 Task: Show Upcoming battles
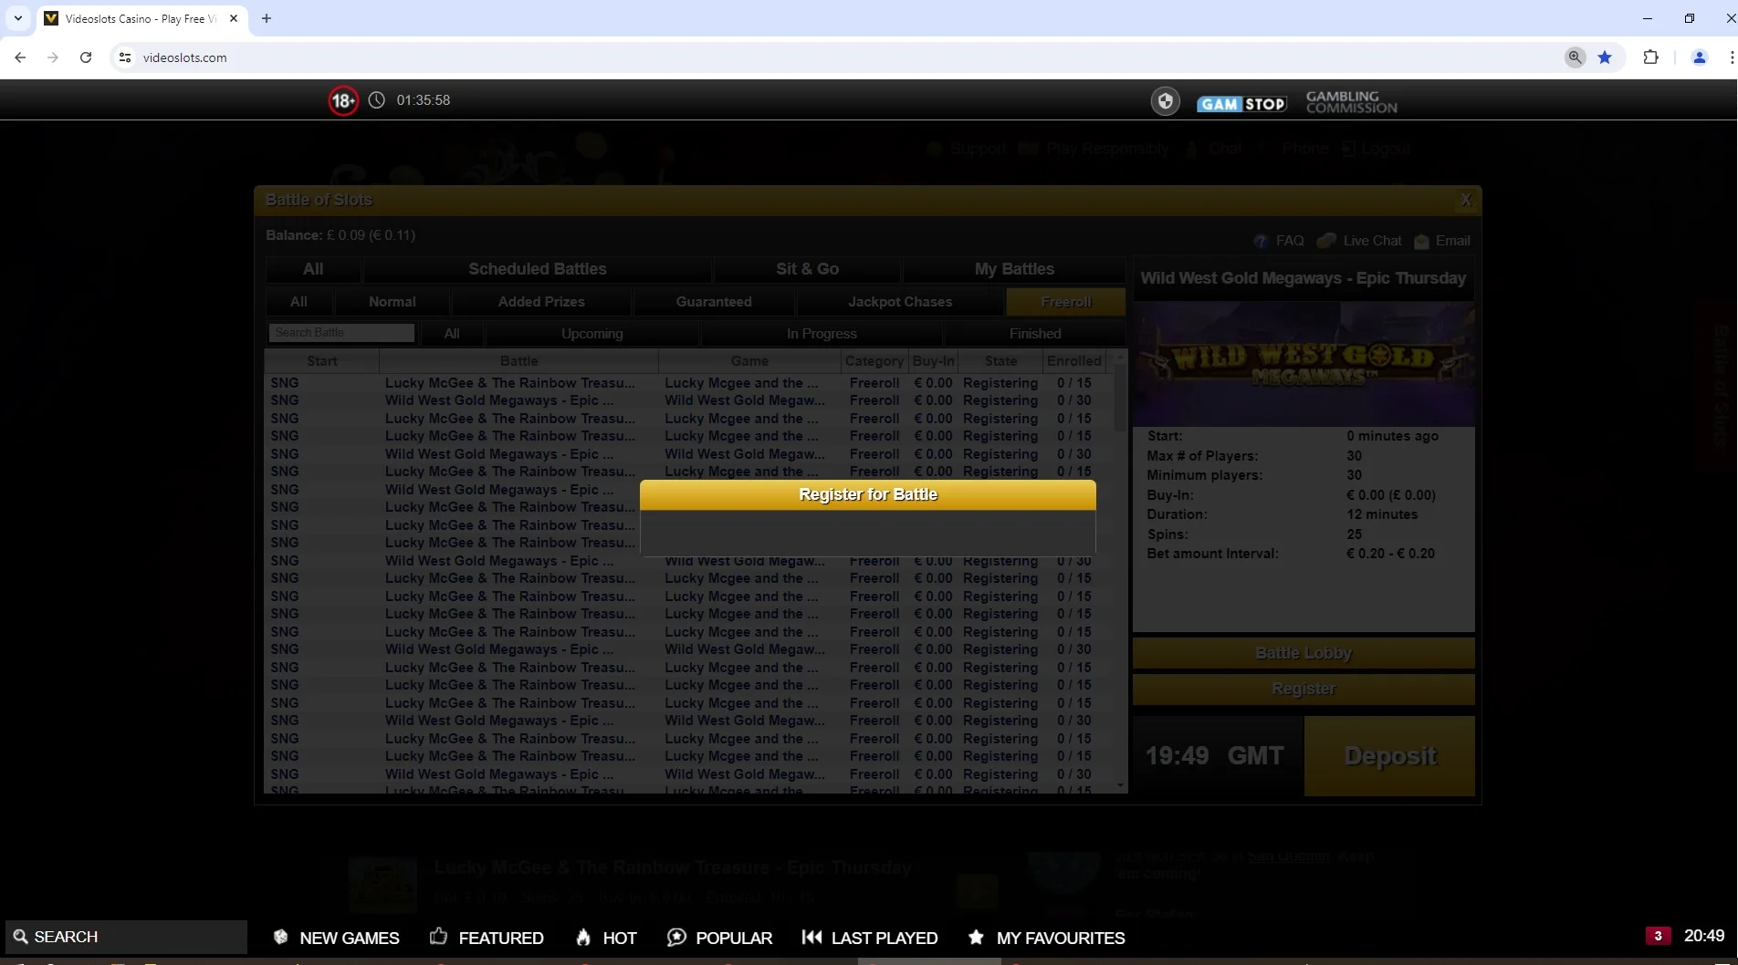pyautogui.click(x=592, y=334)
